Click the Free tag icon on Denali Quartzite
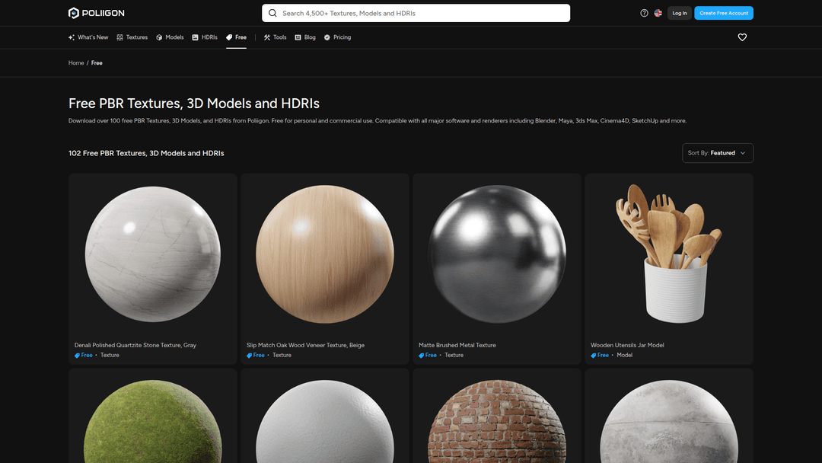 (x=78, y=356)
